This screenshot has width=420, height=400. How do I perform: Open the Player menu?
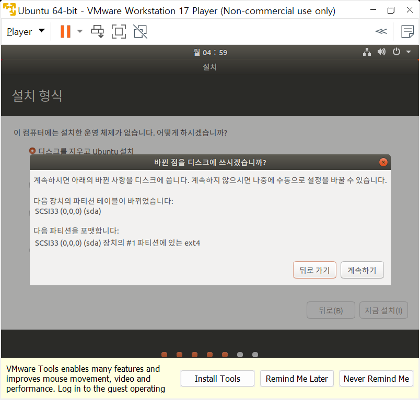26,32
